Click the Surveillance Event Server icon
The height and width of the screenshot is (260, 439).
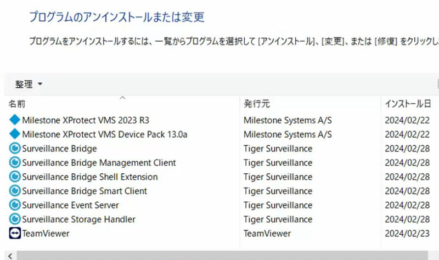[x=15, y=205]
